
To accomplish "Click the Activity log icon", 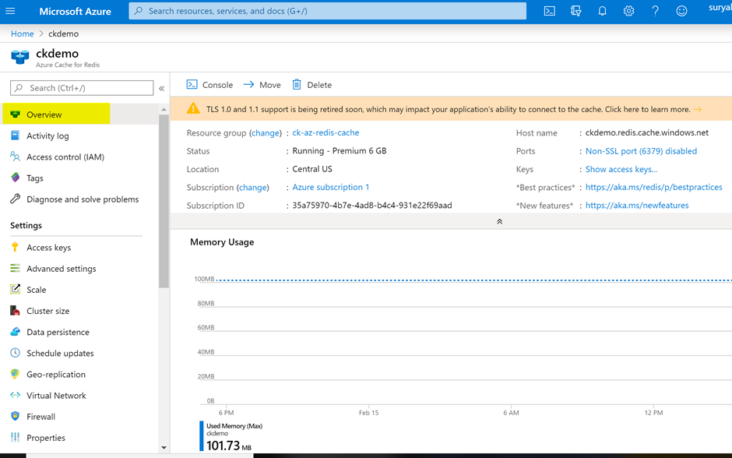I will point(15,136).
